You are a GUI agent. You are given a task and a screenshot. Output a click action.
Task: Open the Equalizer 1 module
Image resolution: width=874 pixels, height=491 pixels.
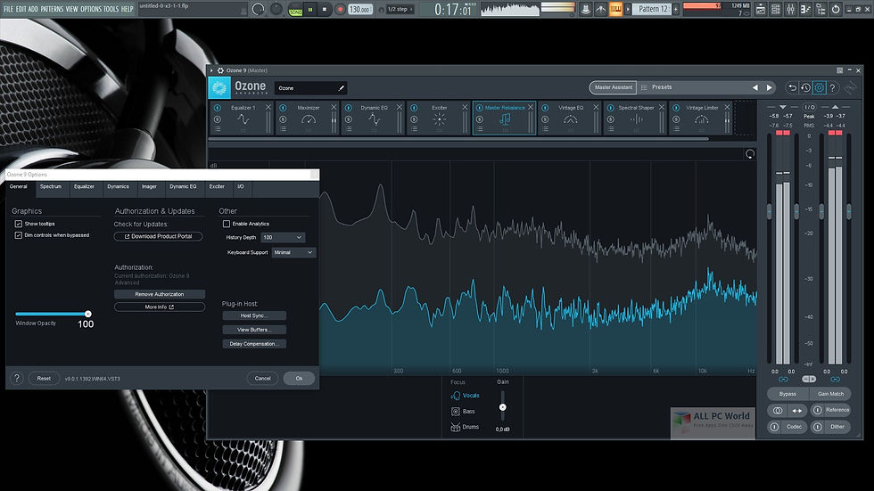243,119
